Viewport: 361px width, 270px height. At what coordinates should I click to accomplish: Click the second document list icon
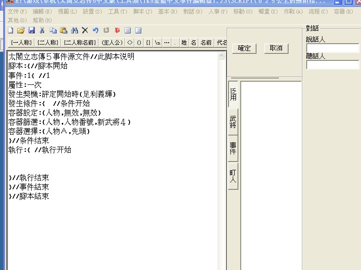pos(138,30)
